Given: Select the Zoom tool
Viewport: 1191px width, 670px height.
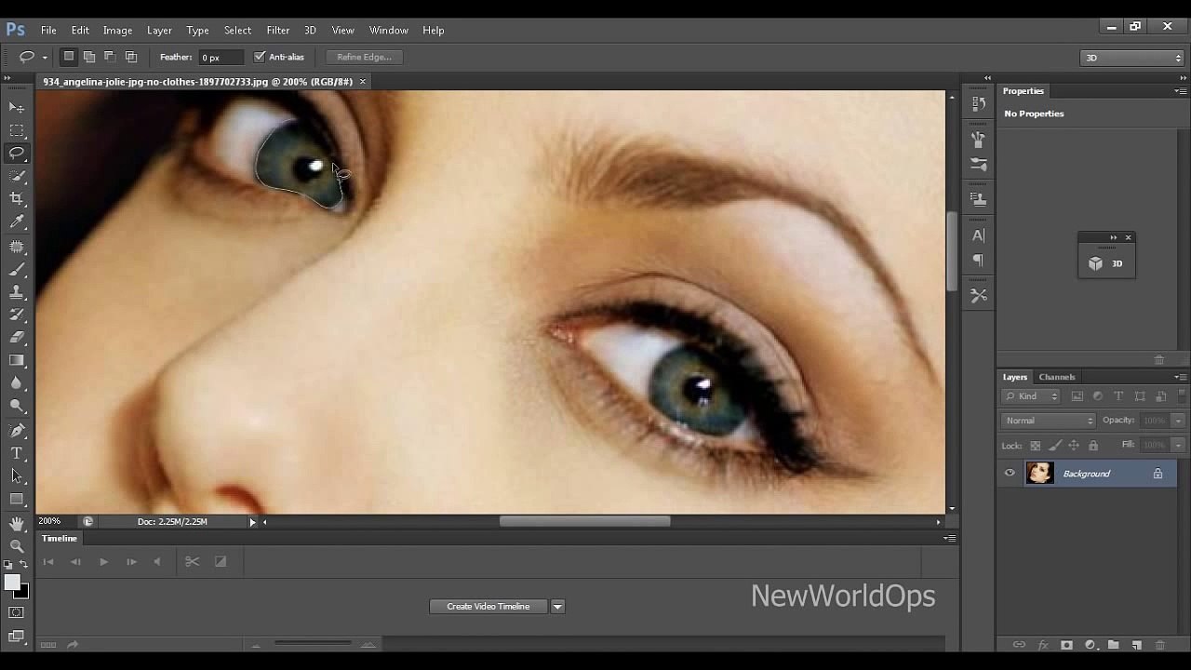Looking at the screenshot, I should tap(17, 546).
